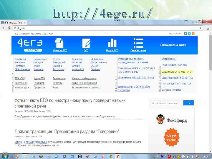Open the Онлайн тесты link
Screen dimensions: 212x159
138,50
